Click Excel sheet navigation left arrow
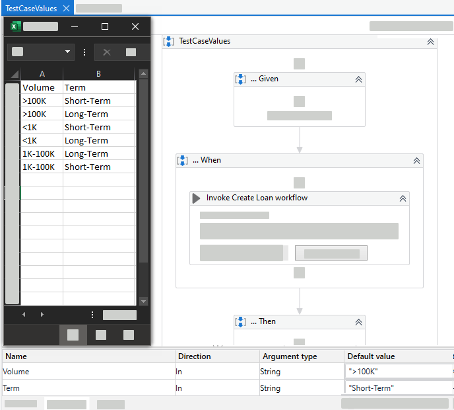The height and width of the screenshot is (410, 454). click(24, 314)
